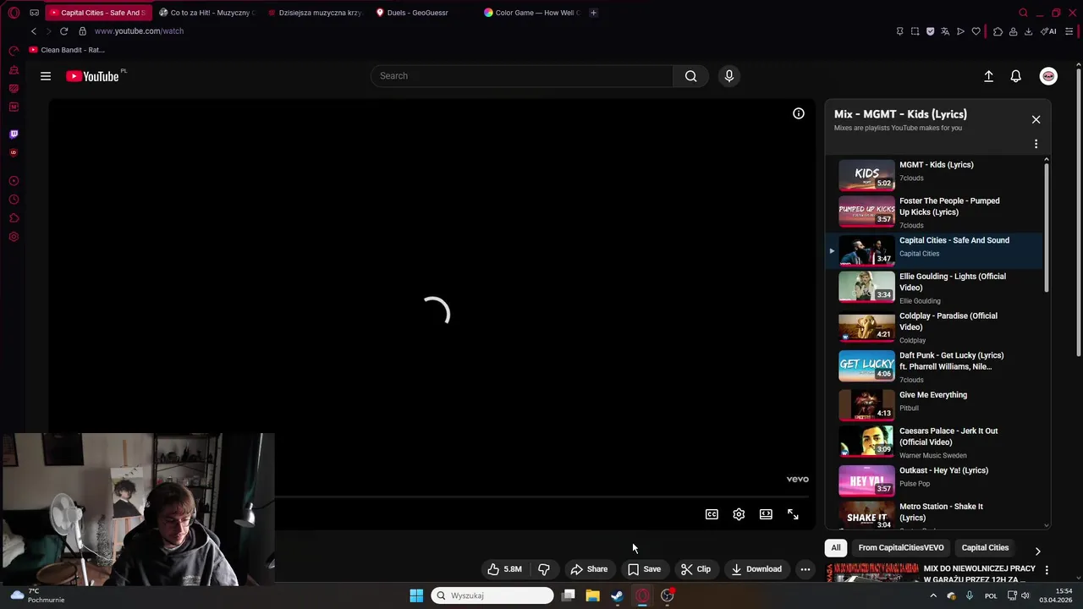Share the video
Image resolution: width=1083 pixels, height=609 pixels.
(589, 569)
